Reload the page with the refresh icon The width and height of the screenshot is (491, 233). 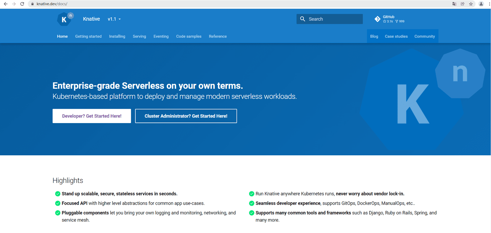(22, 4)
